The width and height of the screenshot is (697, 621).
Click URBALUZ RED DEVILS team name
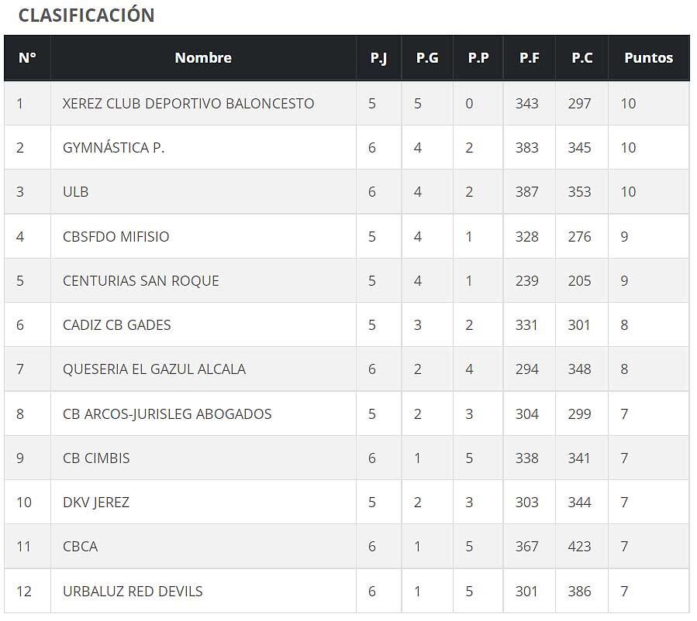tap(133, 592)
